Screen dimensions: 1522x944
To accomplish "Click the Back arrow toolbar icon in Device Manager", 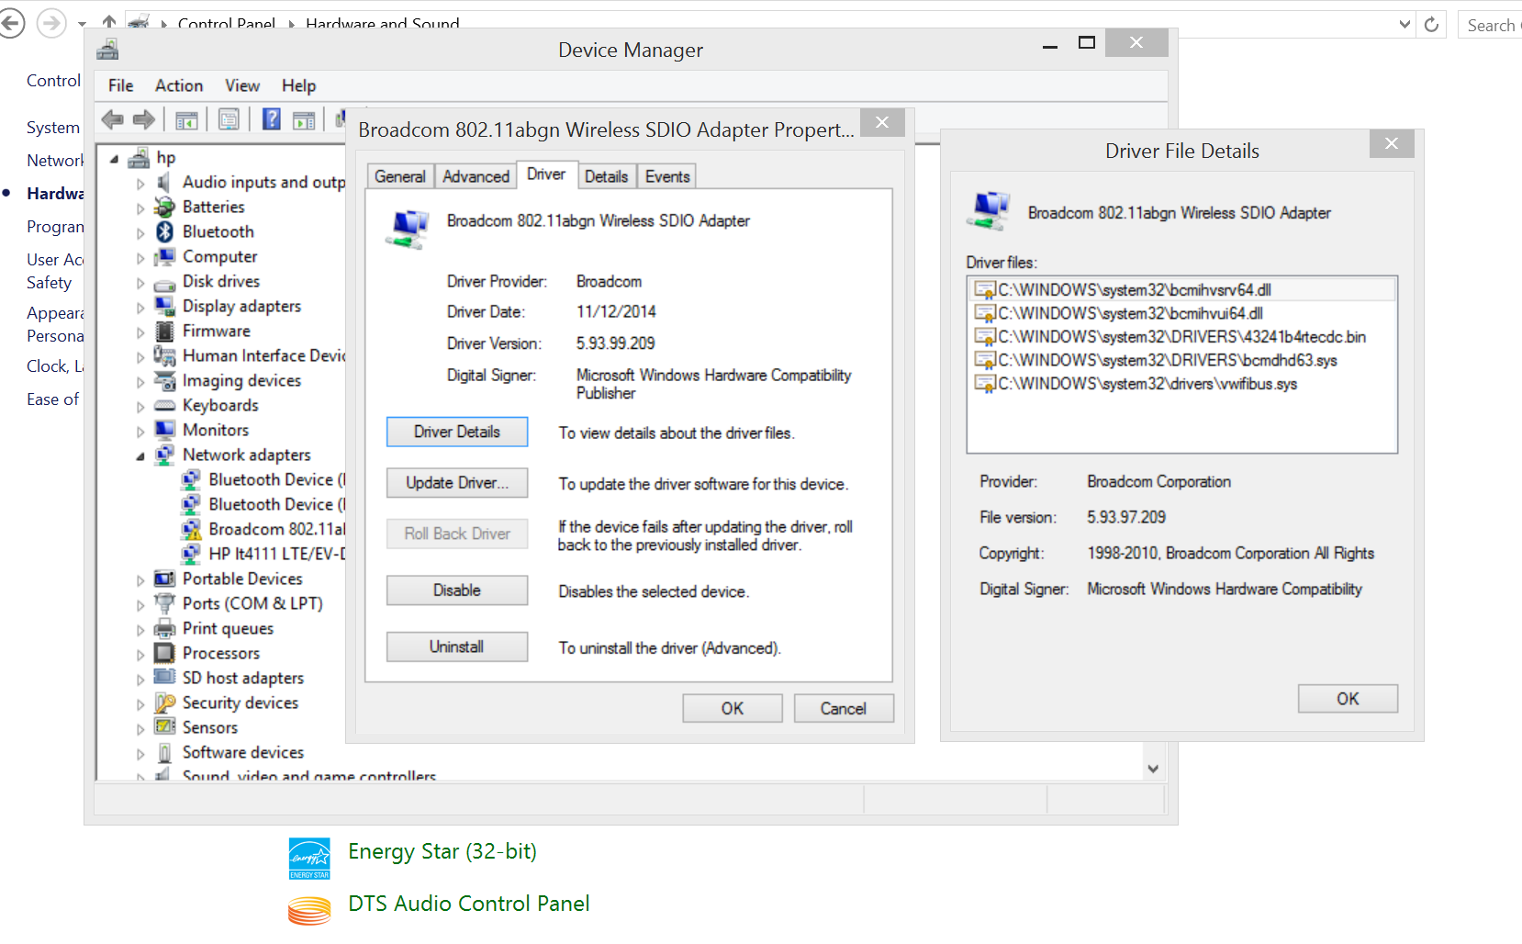I will [113, 119].
